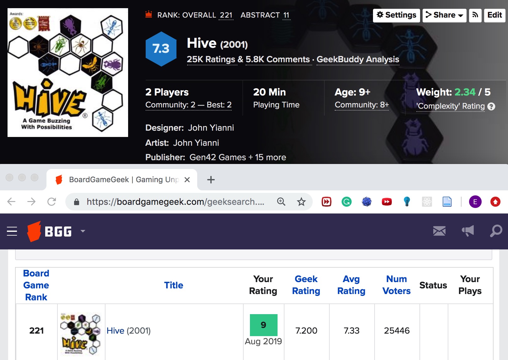
Task: Click the Complexity Rating help icon
Action: tap(491, 106)
